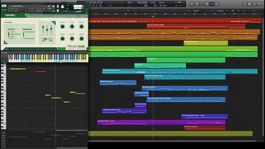Open the instrument info icon in Kontakt header
This screenshot has width=265, height=149.
click(x=54, y=6)
